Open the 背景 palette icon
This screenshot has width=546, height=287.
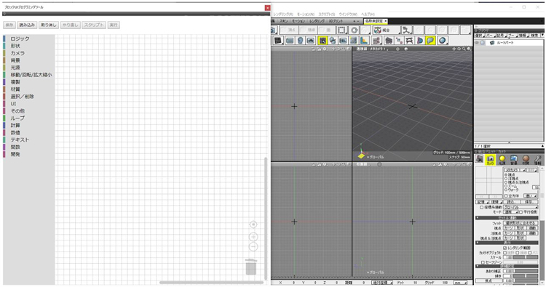[x=514, y=159]
